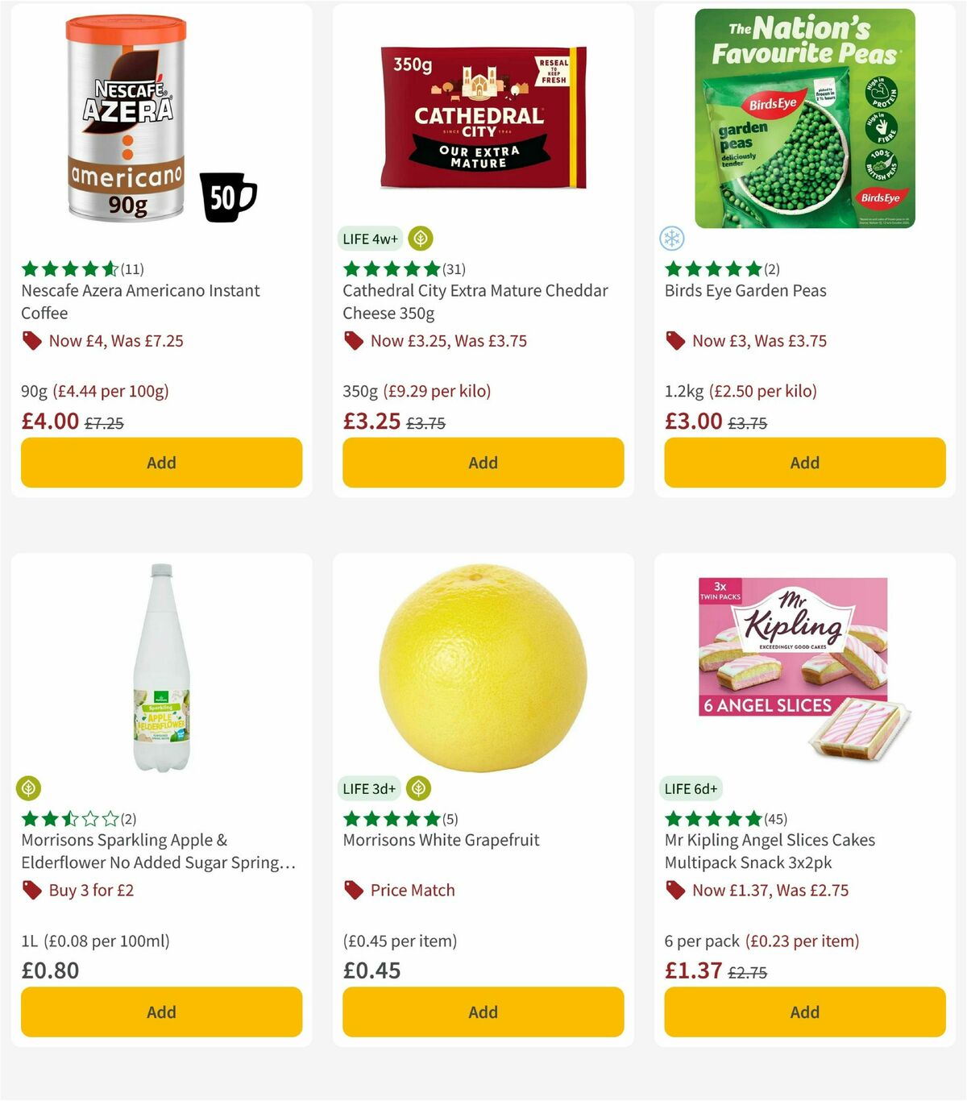967x1101 pixels.
Task: Add Nescafe Azera Americano Instant Coffee to basket
Action: tap(160, 463)
